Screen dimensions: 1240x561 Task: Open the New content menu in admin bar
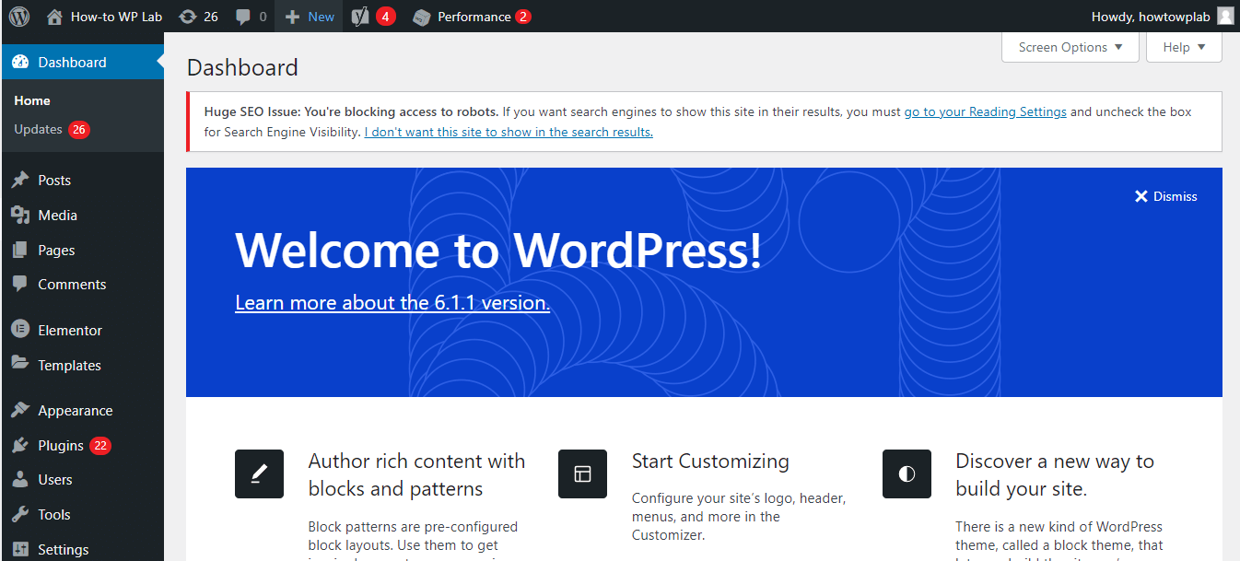coord(310,17)
